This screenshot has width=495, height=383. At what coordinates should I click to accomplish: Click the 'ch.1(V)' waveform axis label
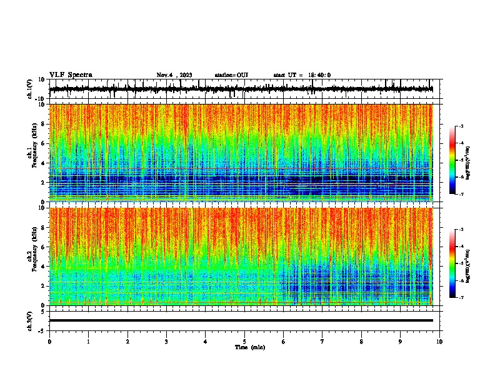(29, 89)
